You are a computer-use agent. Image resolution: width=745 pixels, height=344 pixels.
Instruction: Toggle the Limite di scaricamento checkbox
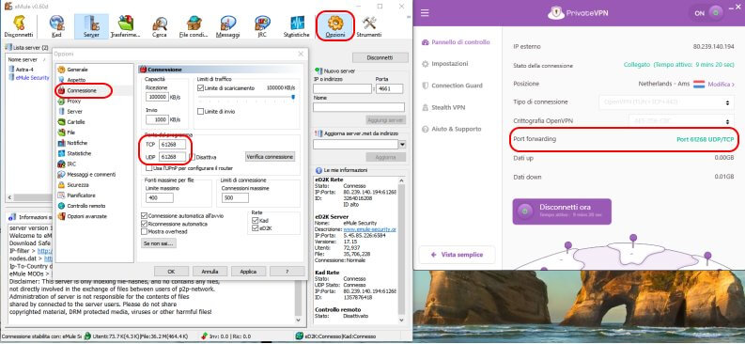(200, 88)
